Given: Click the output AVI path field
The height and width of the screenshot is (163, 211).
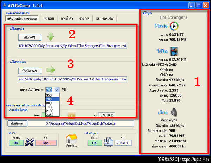Looking at the screenshot, I should 72,79.
